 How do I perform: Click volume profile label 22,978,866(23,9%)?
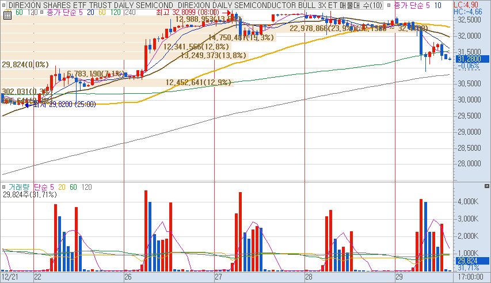coord(322,29)
